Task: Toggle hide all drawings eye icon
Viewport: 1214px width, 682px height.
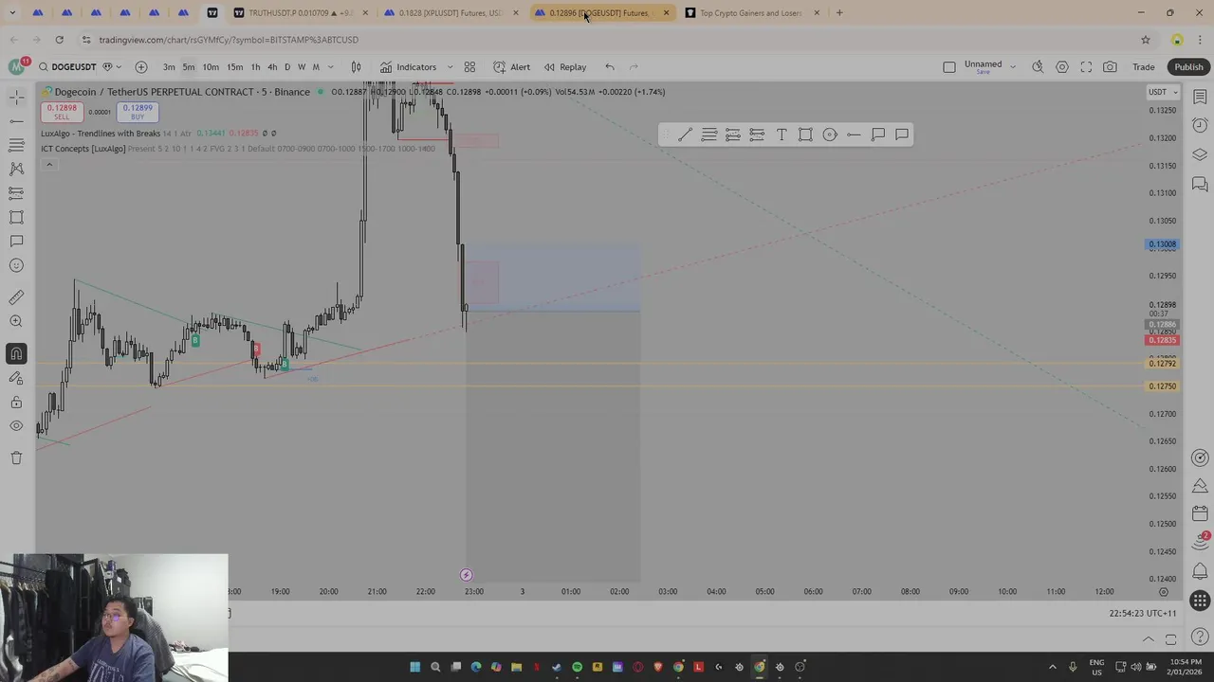Action: click(16, 426)
